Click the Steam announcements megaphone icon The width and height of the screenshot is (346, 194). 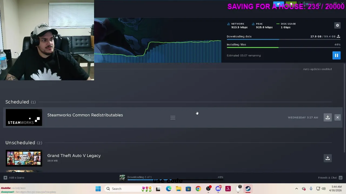278,4
